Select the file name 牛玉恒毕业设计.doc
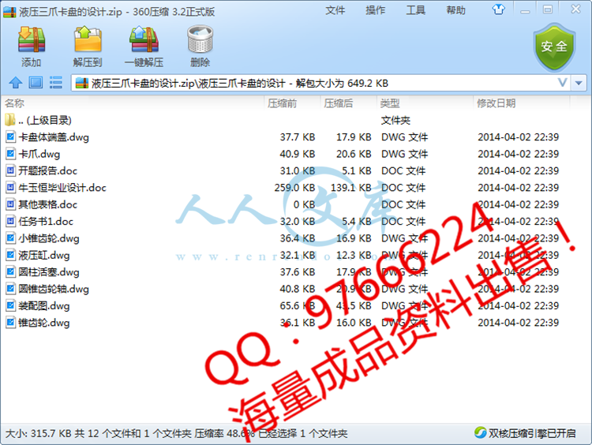The width and height of the screenshot is (592, 445). point(62,188)
